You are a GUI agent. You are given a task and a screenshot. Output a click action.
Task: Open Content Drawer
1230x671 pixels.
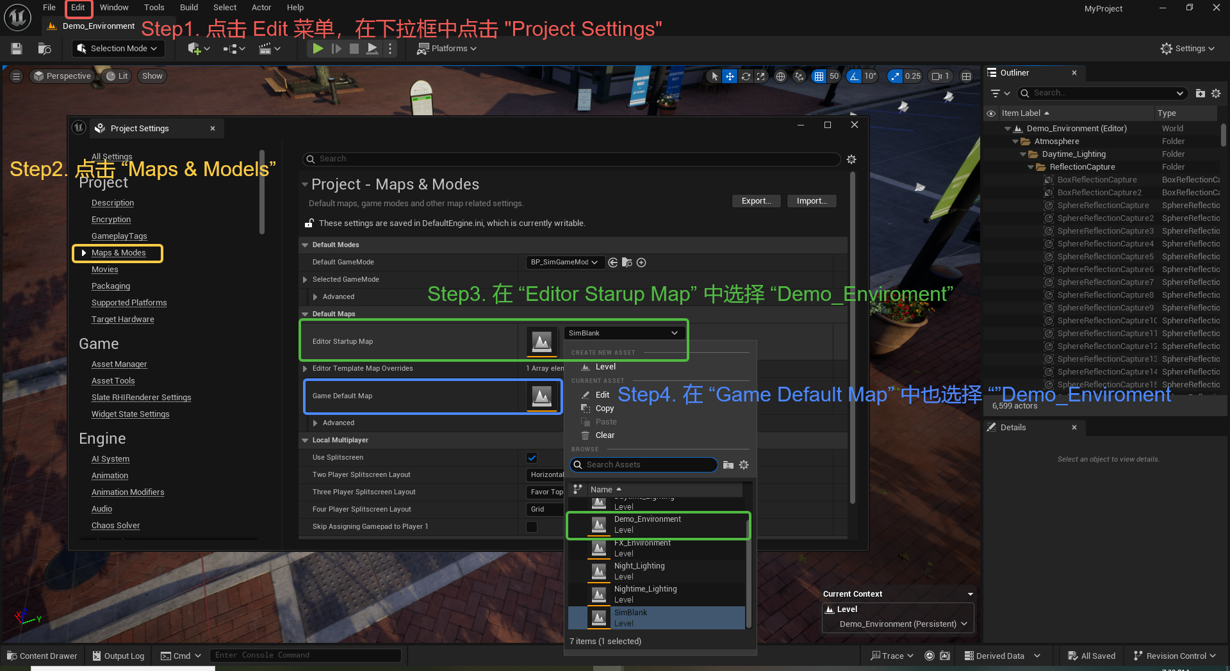tap(42, 656)
